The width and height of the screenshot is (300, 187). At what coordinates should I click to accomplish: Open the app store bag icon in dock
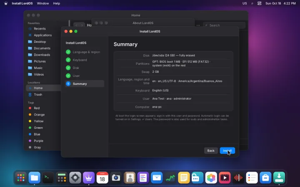click(265, 178)
